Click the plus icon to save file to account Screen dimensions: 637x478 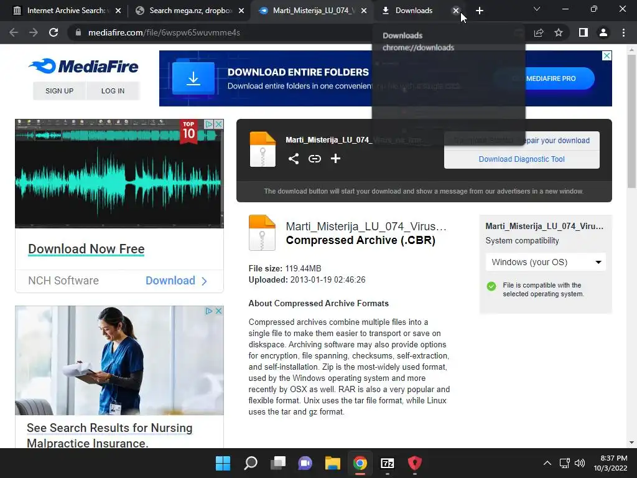tap(335, 159)
